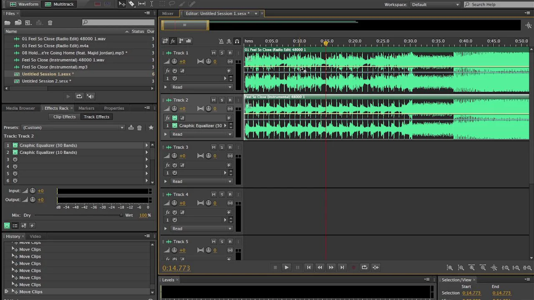This screenshot has width=534, height=300.
Task: Click the Record button in the transport
Action: pos(353,267)
